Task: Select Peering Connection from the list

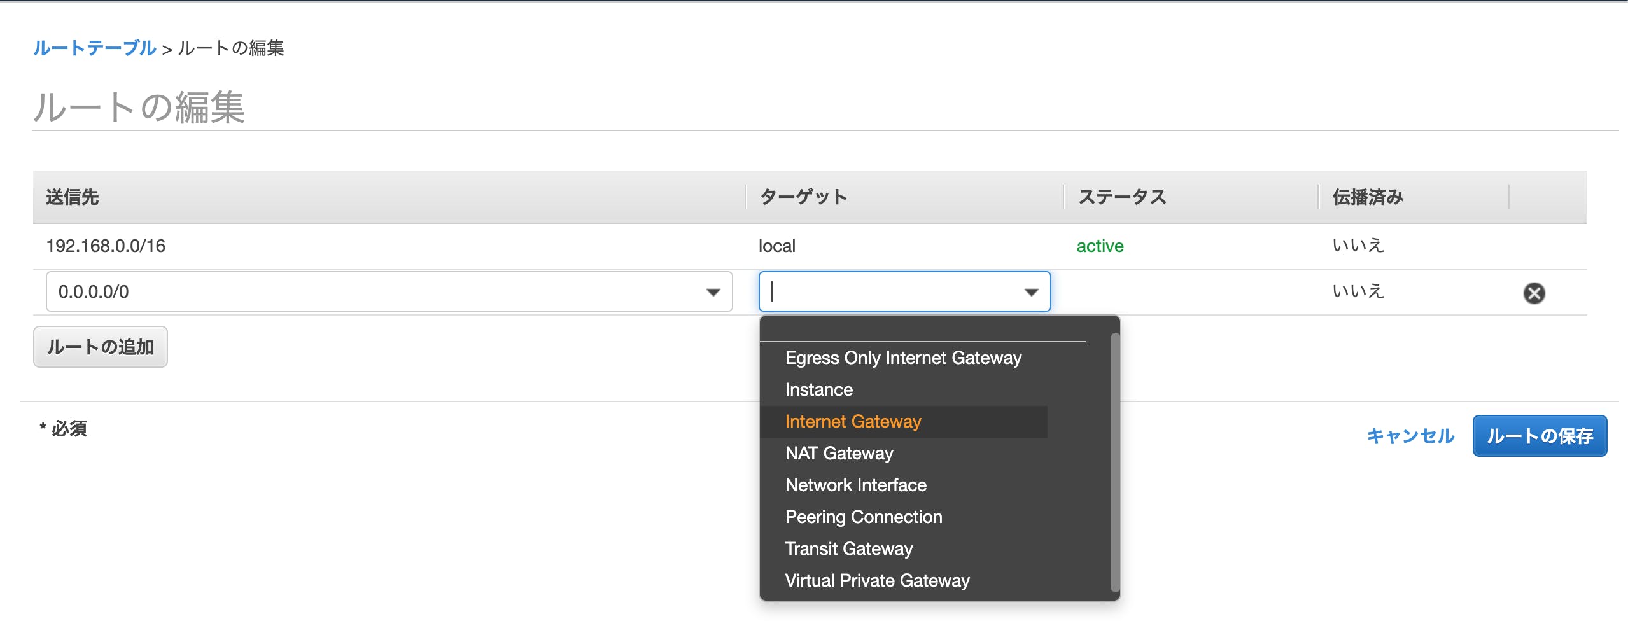Action: (x=864, y=517)
